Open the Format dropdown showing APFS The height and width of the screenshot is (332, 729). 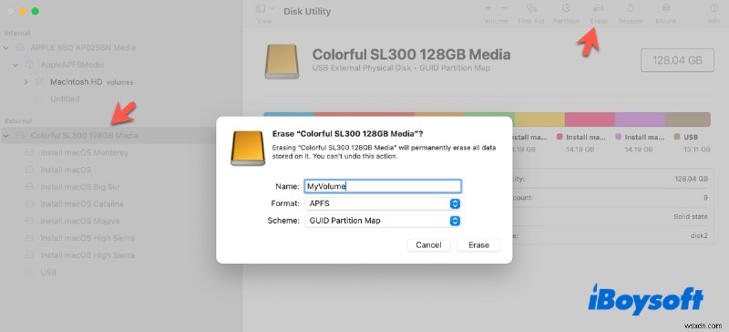pyautogui.click(x=383, y=203)
